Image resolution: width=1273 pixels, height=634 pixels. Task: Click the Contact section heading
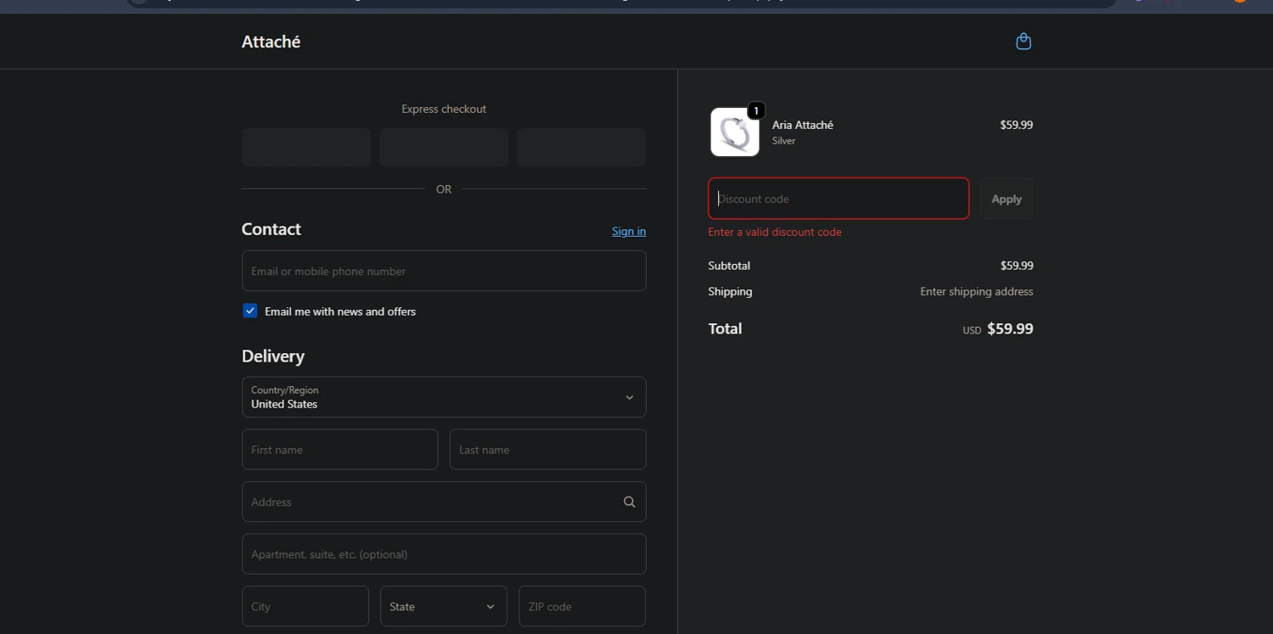[271, 229]
